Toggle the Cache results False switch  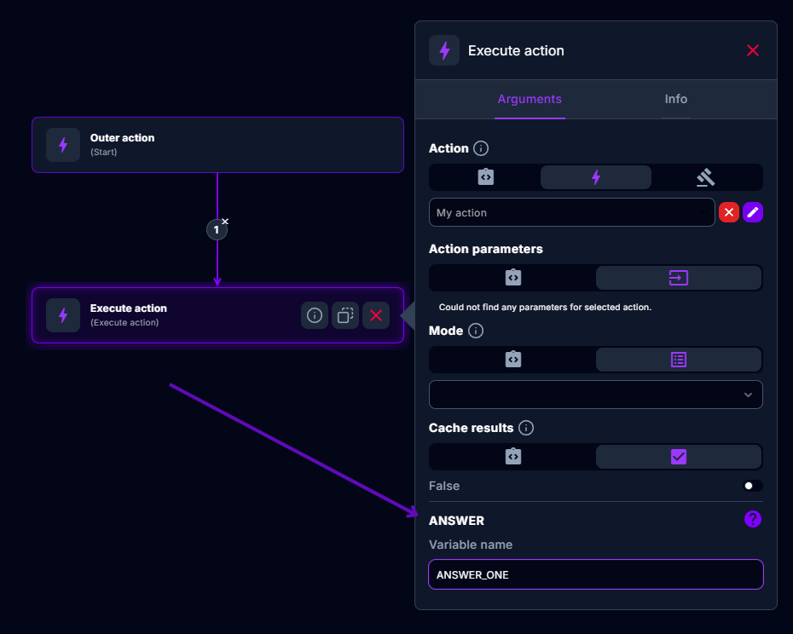752,486
